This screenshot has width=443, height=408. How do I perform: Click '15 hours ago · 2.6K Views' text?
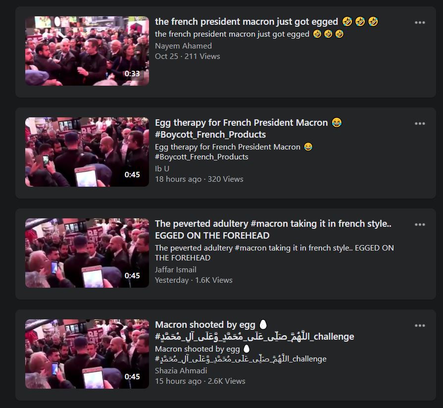[x=200, y=381]
